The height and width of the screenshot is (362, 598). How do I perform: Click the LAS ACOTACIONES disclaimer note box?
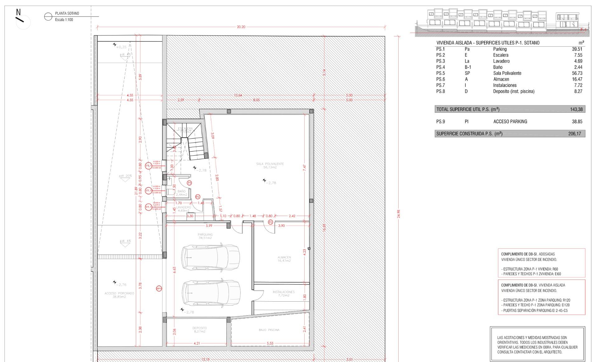pyautogui.click(x=537, y=344)
